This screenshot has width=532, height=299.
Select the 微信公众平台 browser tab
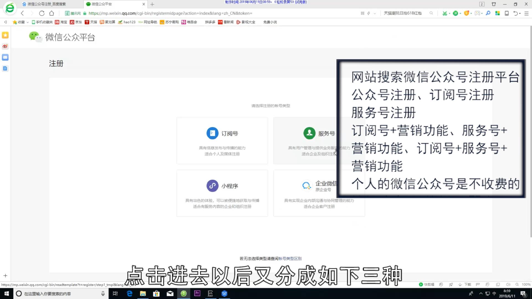tap(115, 4)
